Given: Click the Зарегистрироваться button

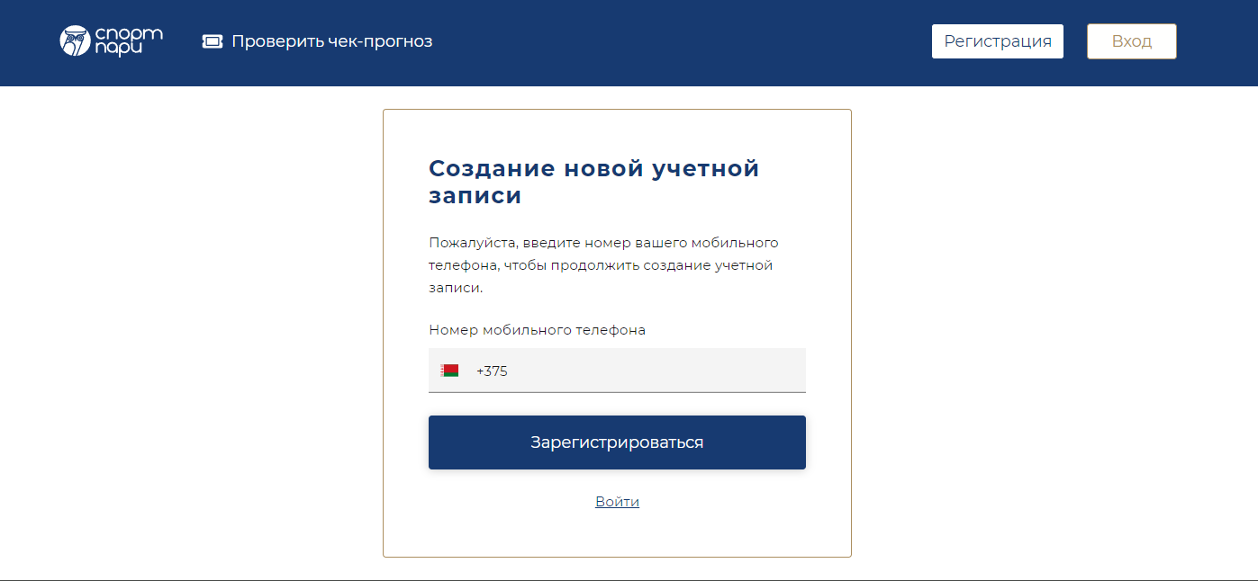Looking at the screenshot, I should (x=617, y=442).
